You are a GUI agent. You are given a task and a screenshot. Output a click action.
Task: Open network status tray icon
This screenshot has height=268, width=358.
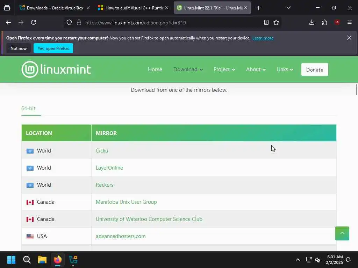point(309,260)
